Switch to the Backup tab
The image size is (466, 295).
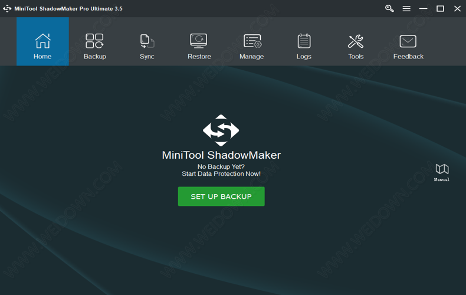tap(95, 41)
